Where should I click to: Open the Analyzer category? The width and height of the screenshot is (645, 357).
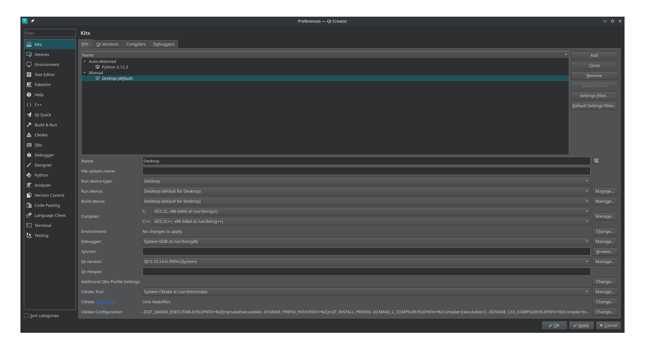pos(50,185)
